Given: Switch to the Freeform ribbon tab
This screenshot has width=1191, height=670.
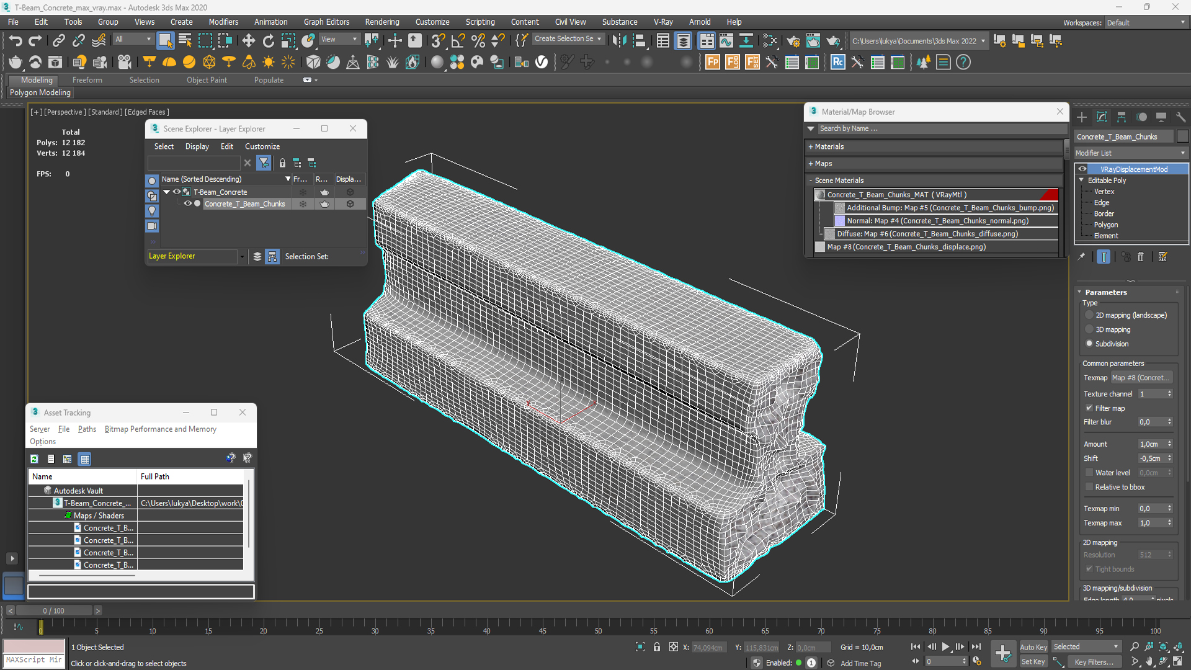Looking at the screenshot, I should [x=87, y=80].
